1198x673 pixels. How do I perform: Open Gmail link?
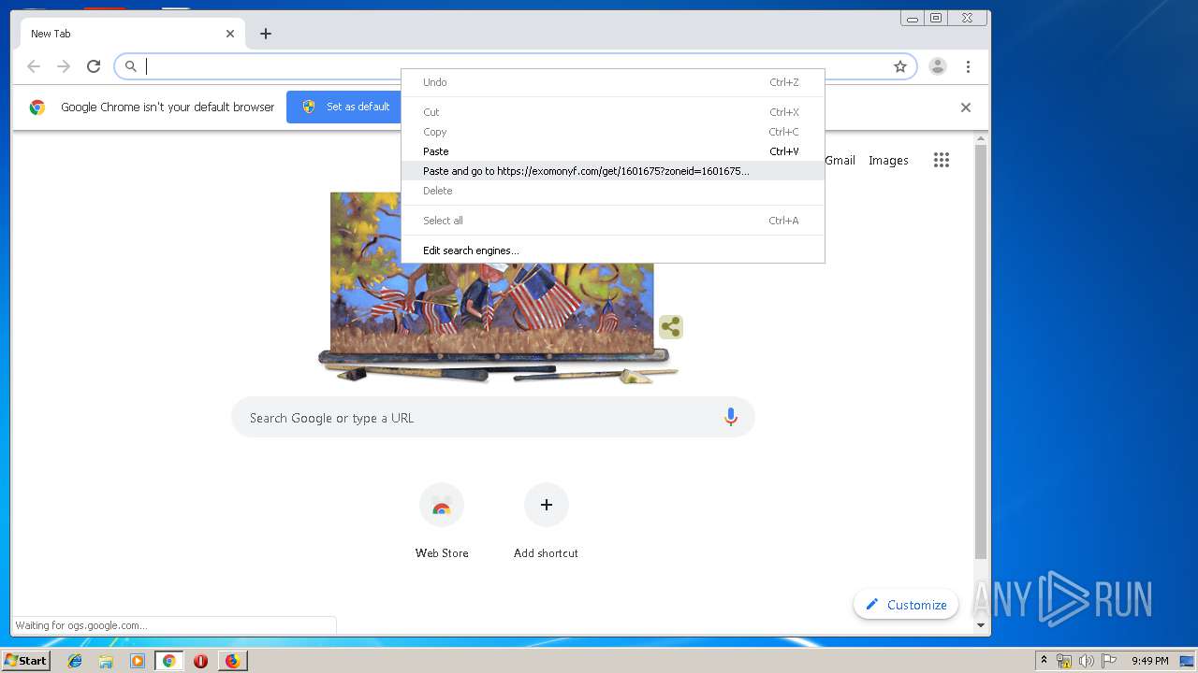(x=840, y=160)
